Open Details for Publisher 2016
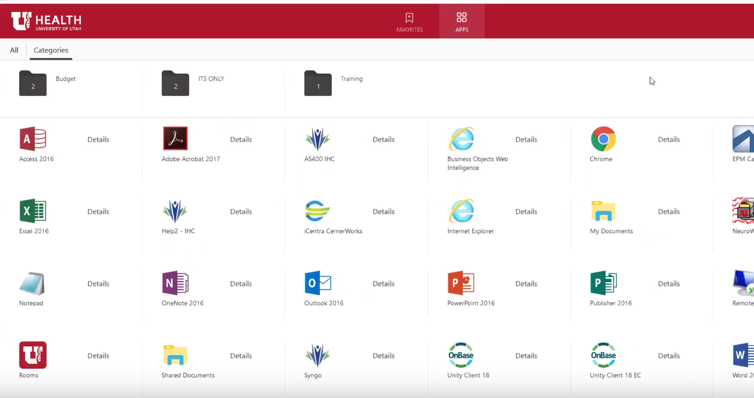Screen dimensions: 754x398 click(x=669, y=284)
